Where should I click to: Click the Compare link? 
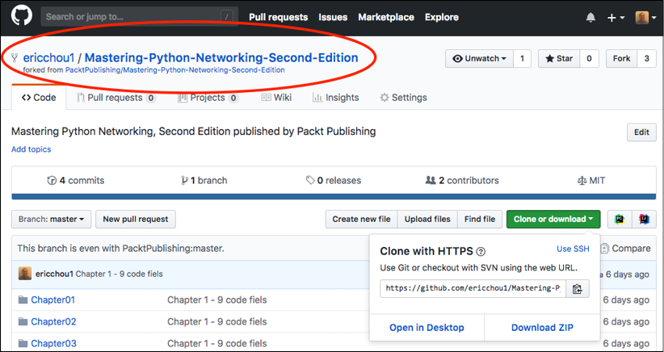[x=626, y=249]
